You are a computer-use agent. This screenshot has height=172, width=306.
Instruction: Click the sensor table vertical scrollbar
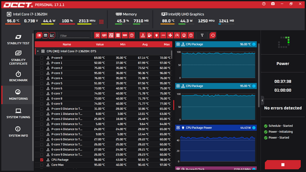tap(172, 54)
